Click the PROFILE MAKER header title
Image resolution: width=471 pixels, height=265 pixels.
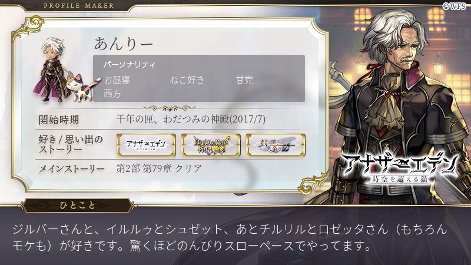pos(79,5)
